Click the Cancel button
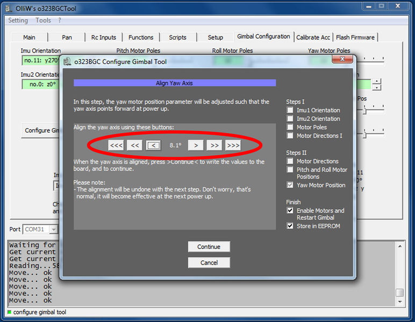Image resolution: width=415 pixels, height=322 pixels. 209,262
